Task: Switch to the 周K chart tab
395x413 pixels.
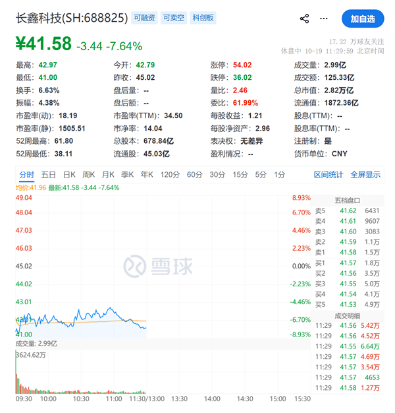Action: click(x=89, y=175)
